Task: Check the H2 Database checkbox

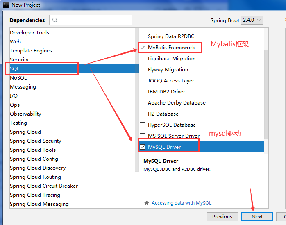Action: (x=142, y=114)
